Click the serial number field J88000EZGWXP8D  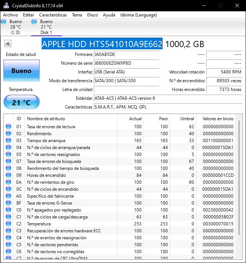point(126,63)
